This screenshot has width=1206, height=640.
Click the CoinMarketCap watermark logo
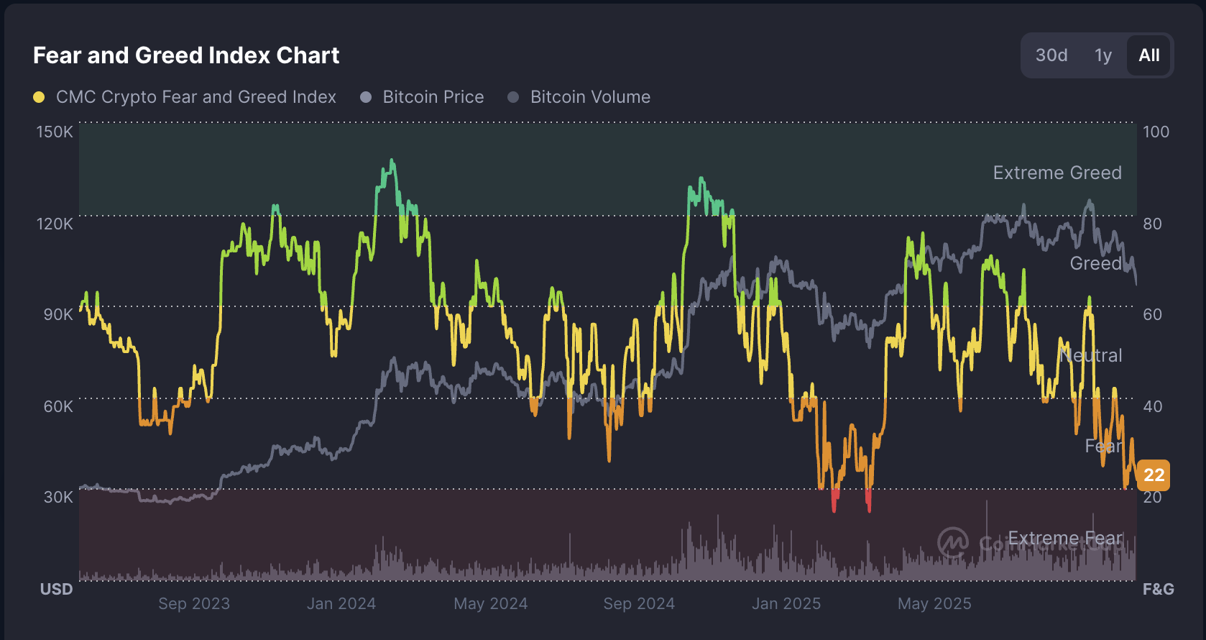(954, 543)
